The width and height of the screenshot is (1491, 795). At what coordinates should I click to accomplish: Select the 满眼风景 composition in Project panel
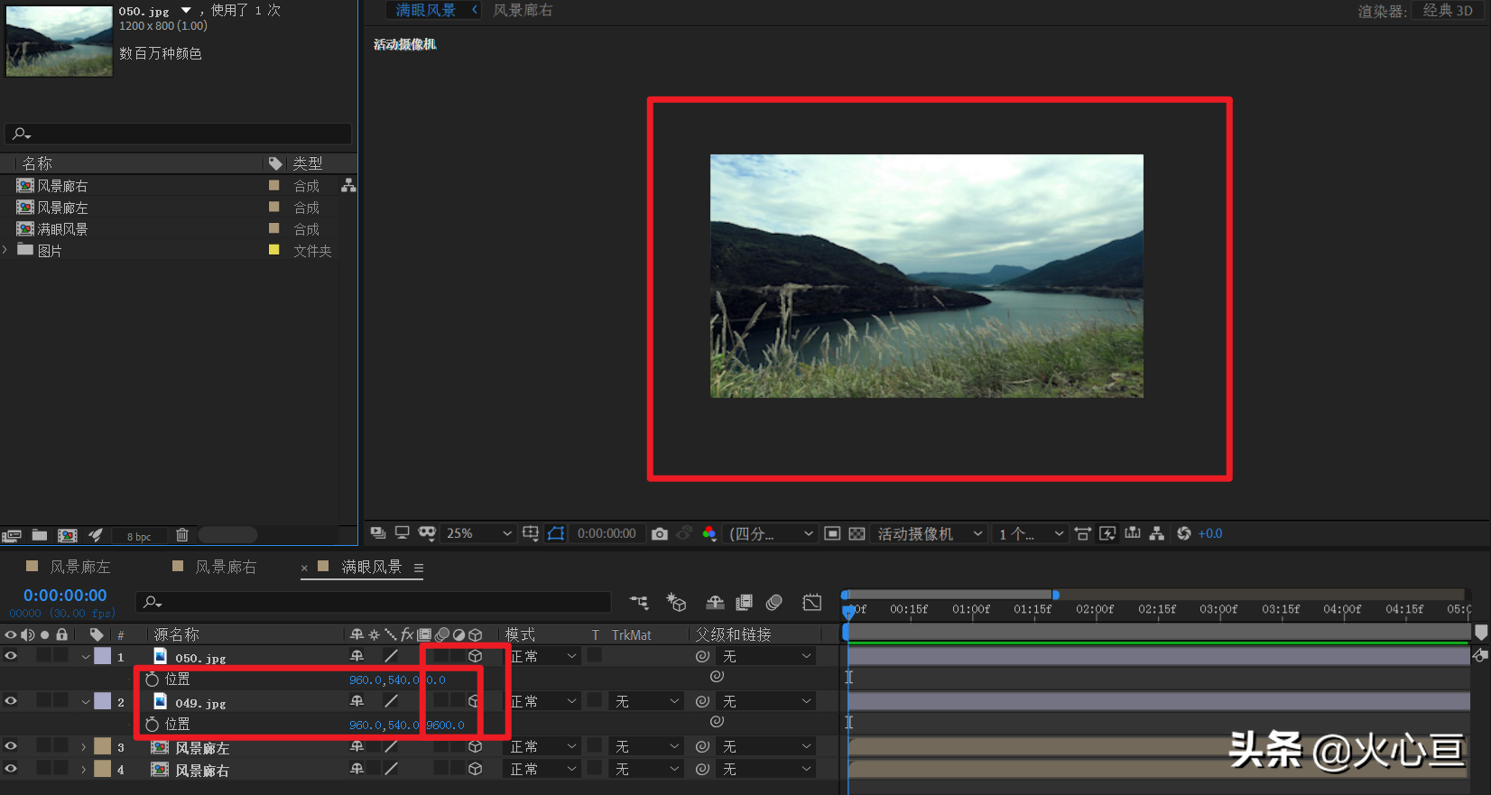coord(62,229)
